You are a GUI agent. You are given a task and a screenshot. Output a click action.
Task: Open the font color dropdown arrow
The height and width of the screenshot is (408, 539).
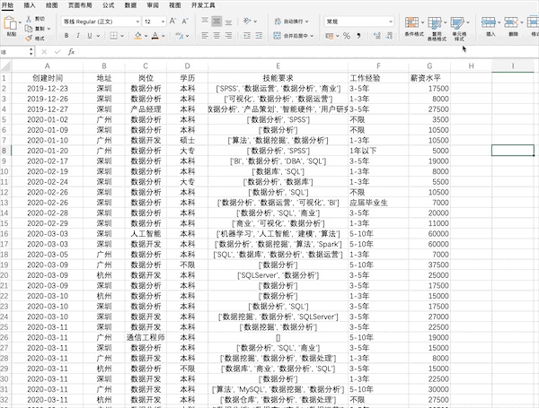tap(163, 36)
